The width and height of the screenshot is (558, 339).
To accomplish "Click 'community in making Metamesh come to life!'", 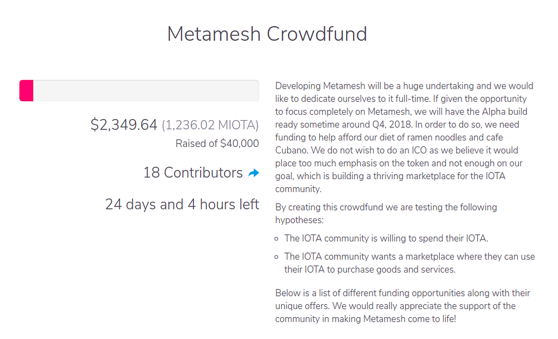I will pyautogui.click(x=365, y=319).
